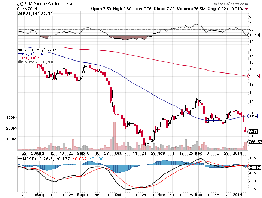
Task: Click the 7.37 last price tag
Action: click(x=253, y=132)
